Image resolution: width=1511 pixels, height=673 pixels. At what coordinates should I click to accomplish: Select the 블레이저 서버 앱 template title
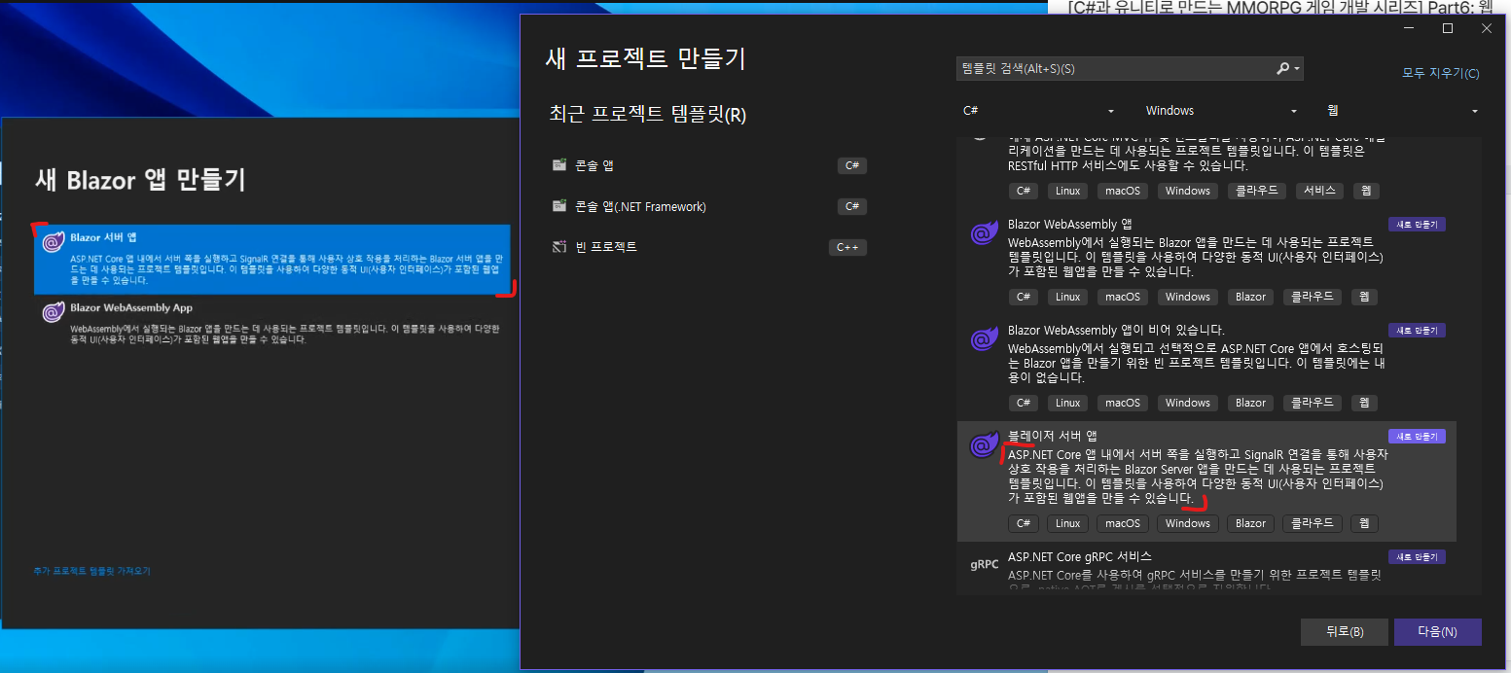click(x=1052, y=436)
